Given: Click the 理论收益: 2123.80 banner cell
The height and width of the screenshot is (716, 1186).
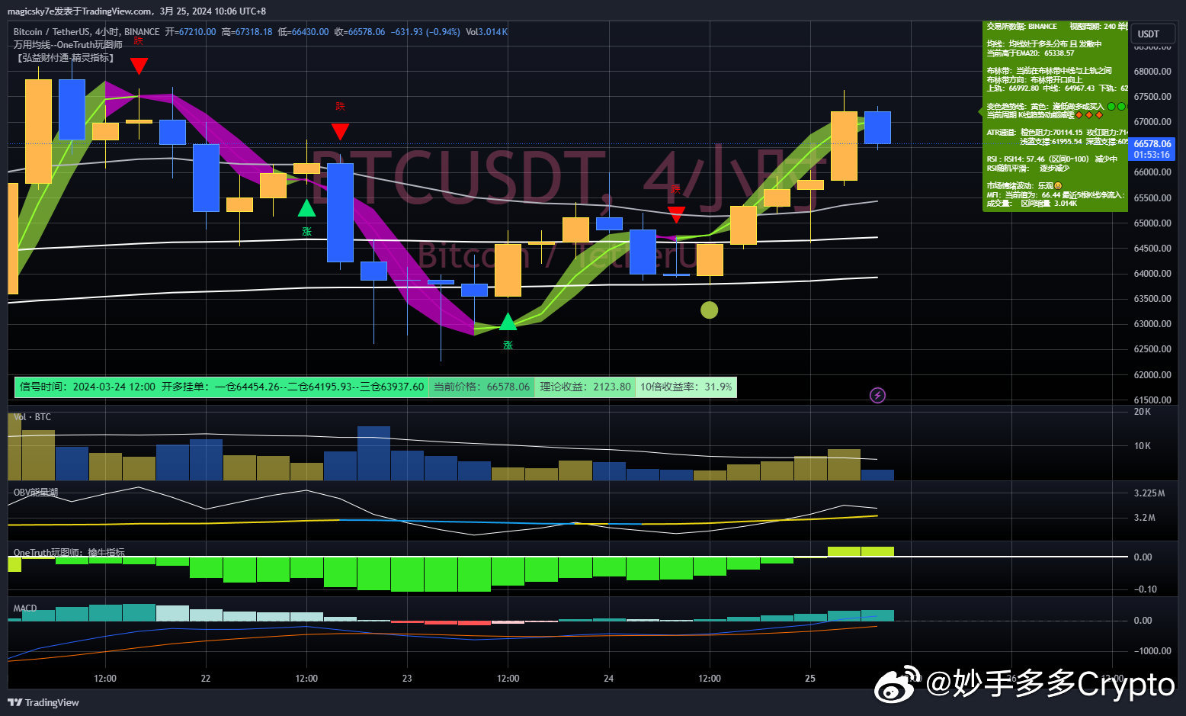Looking at the screenshot, I should [585, 387].
